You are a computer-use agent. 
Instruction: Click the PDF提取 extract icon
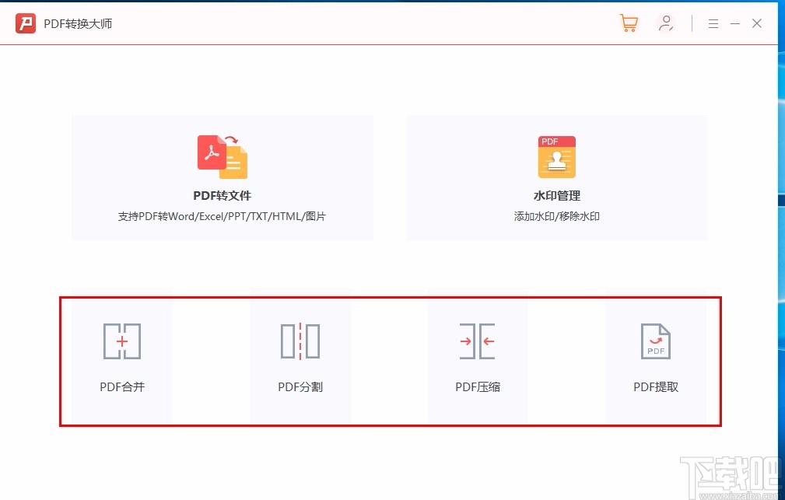click(656, 341)
